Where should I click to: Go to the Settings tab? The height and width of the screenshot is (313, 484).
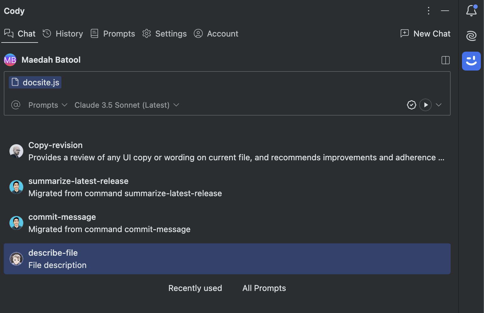click(x=164, y=34)
